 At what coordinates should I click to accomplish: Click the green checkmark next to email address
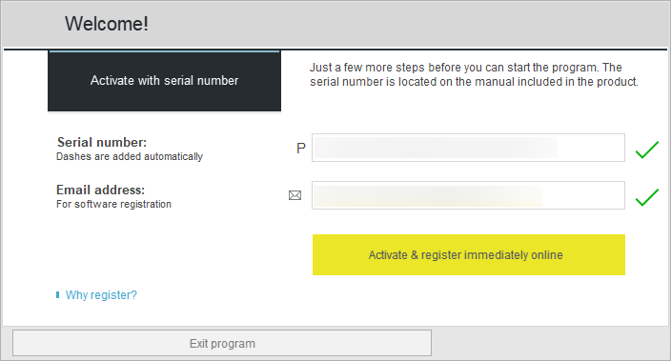(x=646, y=197)
